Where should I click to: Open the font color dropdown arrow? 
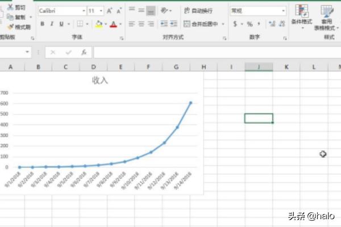(x=120, y=24)
